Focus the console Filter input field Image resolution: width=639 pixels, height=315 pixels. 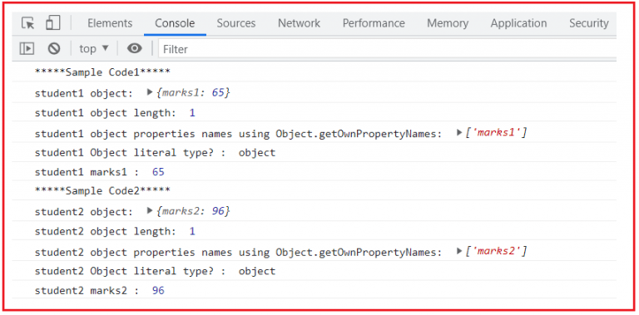[x=387, y=49]
